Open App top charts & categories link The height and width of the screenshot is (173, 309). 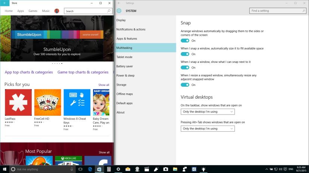pyautogui.click(x=29, y=72)
